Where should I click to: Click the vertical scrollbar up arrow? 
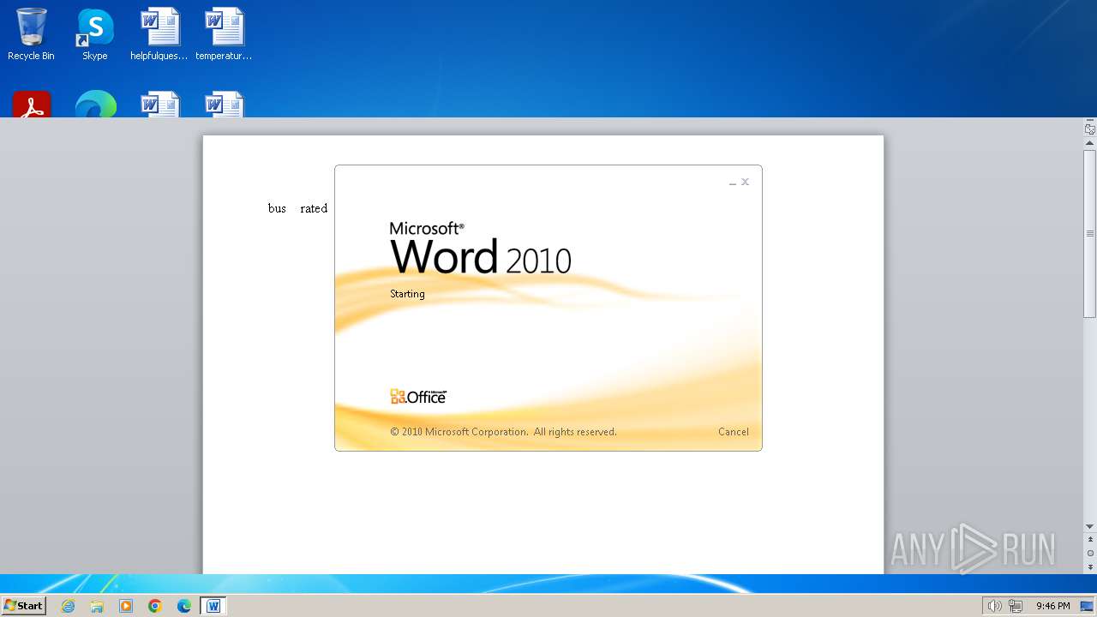coord(1090,143)
